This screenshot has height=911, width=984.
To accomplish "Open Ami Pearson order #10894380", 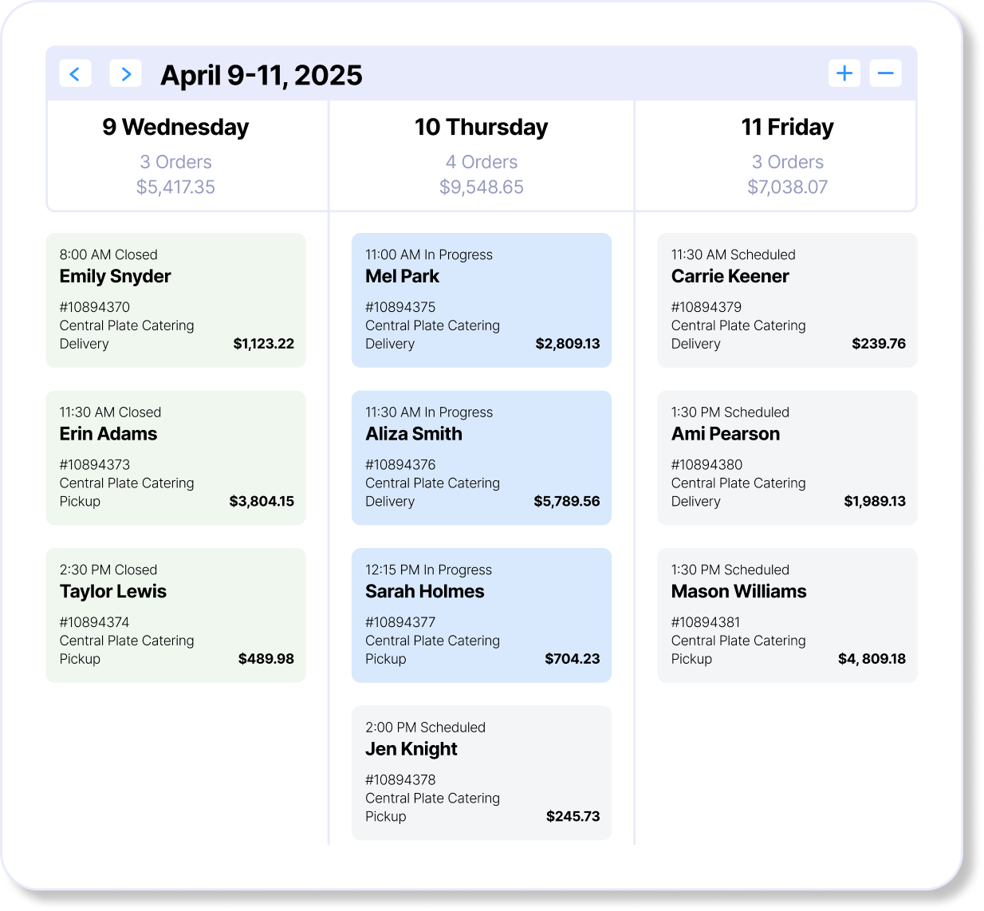I will click(x=787, y=458).
